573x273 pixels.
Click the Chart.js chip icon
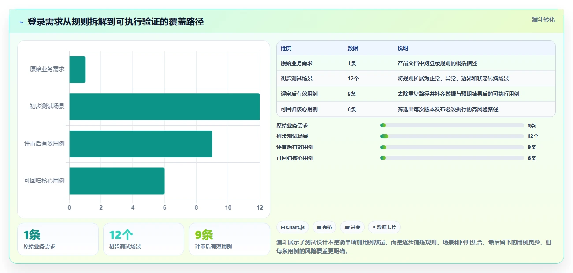283,228
